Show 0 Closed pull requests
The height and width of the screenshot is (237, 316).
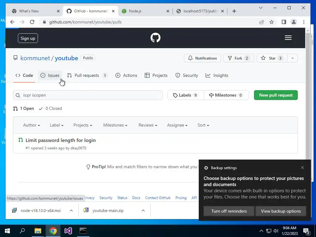(x=50, y=108)
